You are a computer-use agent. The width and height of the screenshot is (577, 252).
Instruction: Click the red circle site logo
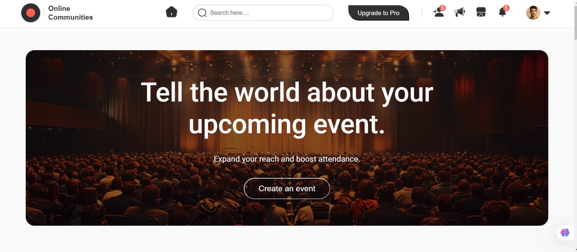point(31,13)
